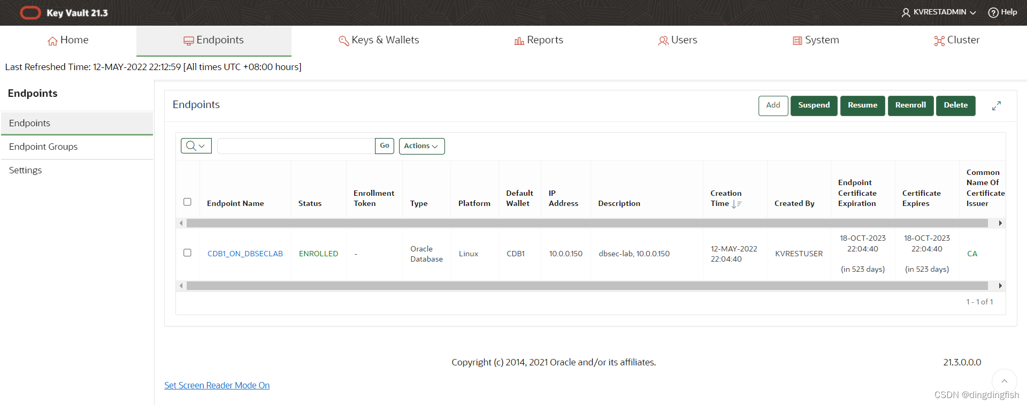Image resolution: width=1027 pixels, height=405 pixels.
Task: Click the lower horizontal scrollbar track
Action: tap(587, 286)
